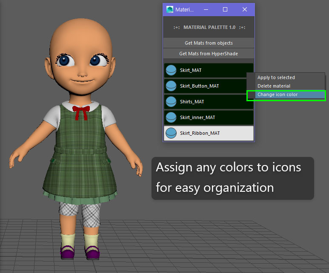The height and width of the screenshot is (273, 329).
Task: Minimize the Material Palette window
Action: click(206, 9)
